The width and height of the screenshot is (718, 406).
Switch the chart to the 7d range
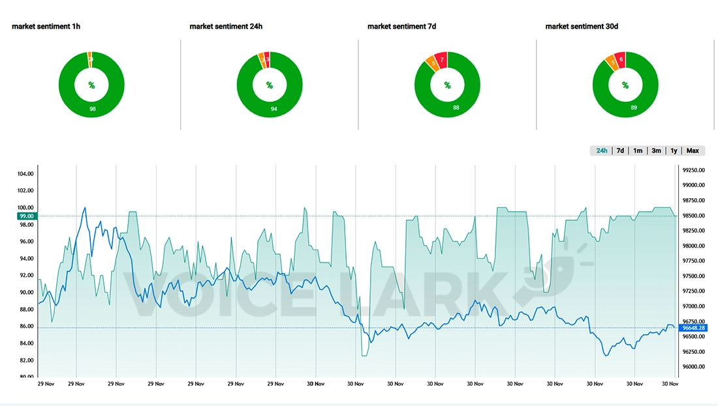620,151
